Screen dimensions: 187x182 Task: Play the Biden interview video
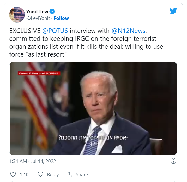point(93,108)
